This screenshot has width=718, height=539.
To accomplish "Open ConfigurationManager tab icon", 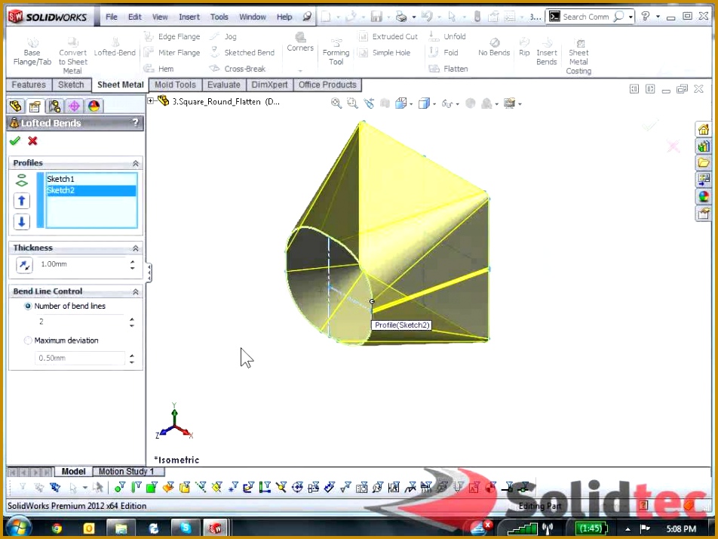I will [54, 106].
